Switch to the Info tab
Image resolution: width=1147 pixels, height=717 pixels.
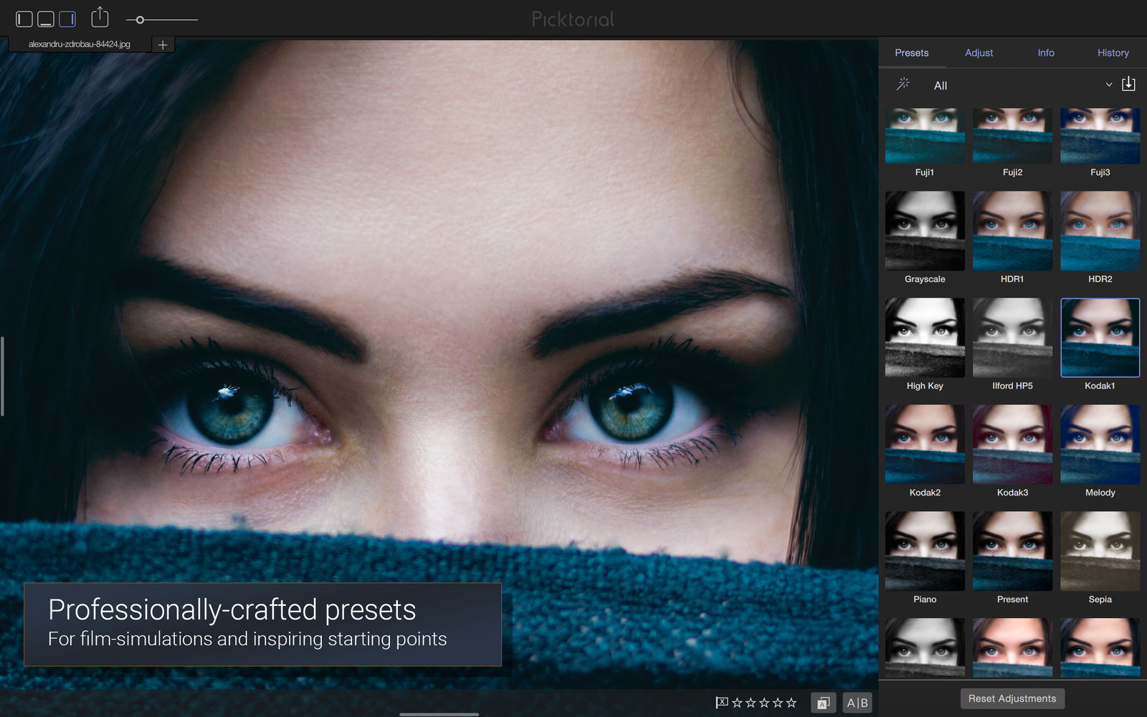[1046, 53]
